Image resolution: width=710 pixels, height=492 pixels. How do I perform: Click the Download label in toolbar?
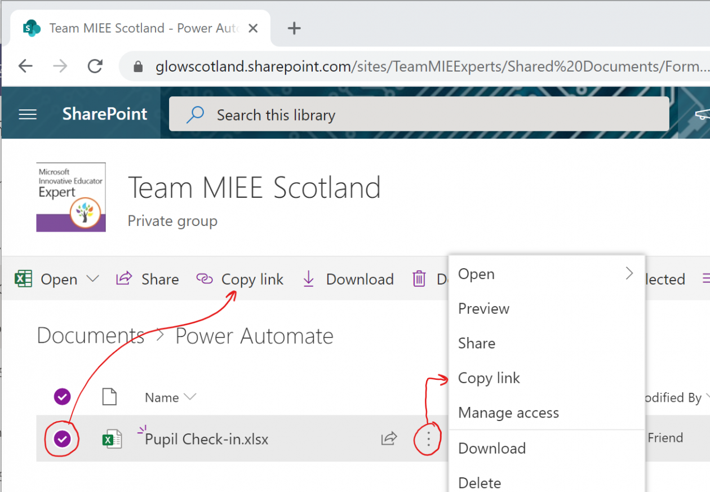360,279
